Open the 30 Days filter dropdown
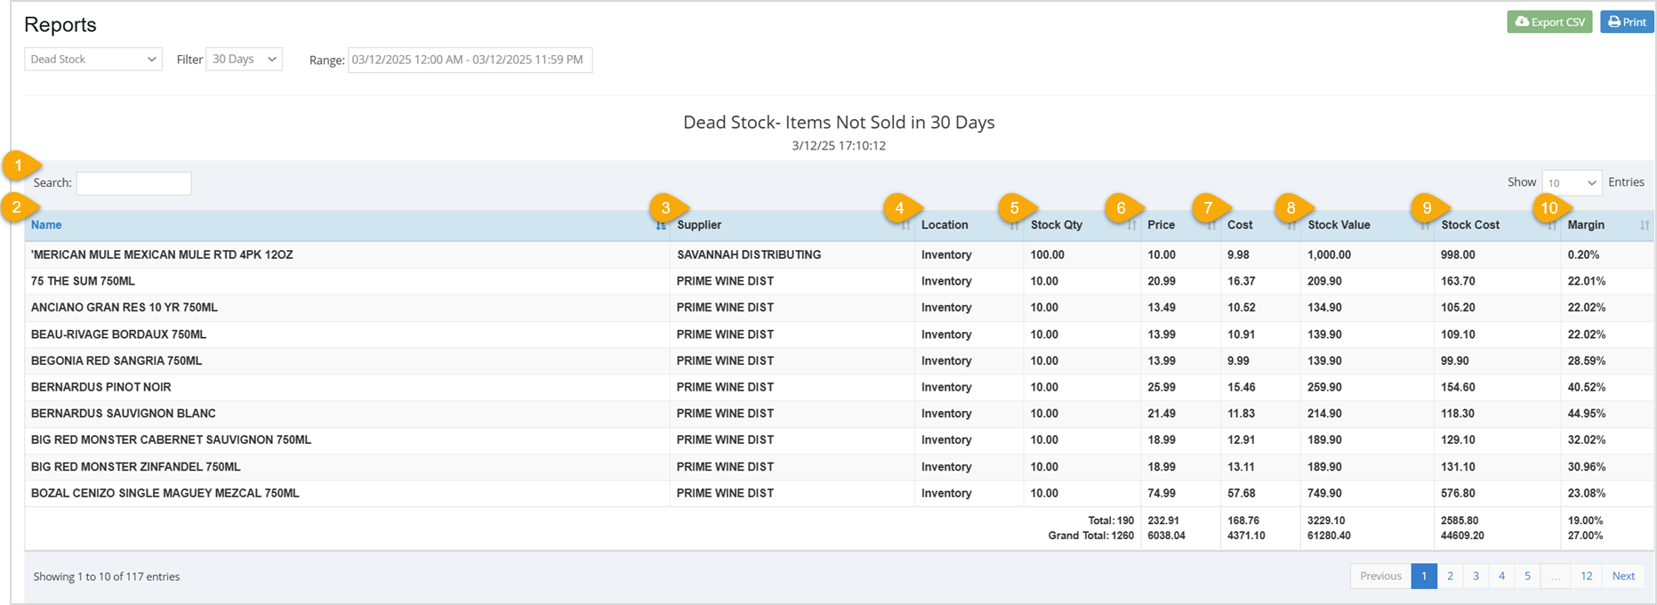The image size is (1657, 605). point(244,60)
